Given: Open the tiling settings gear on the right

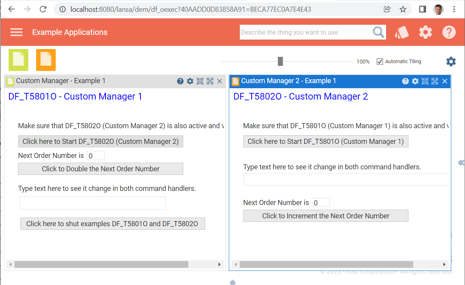Looking at the screenshot, I should (x=450, y=62).
